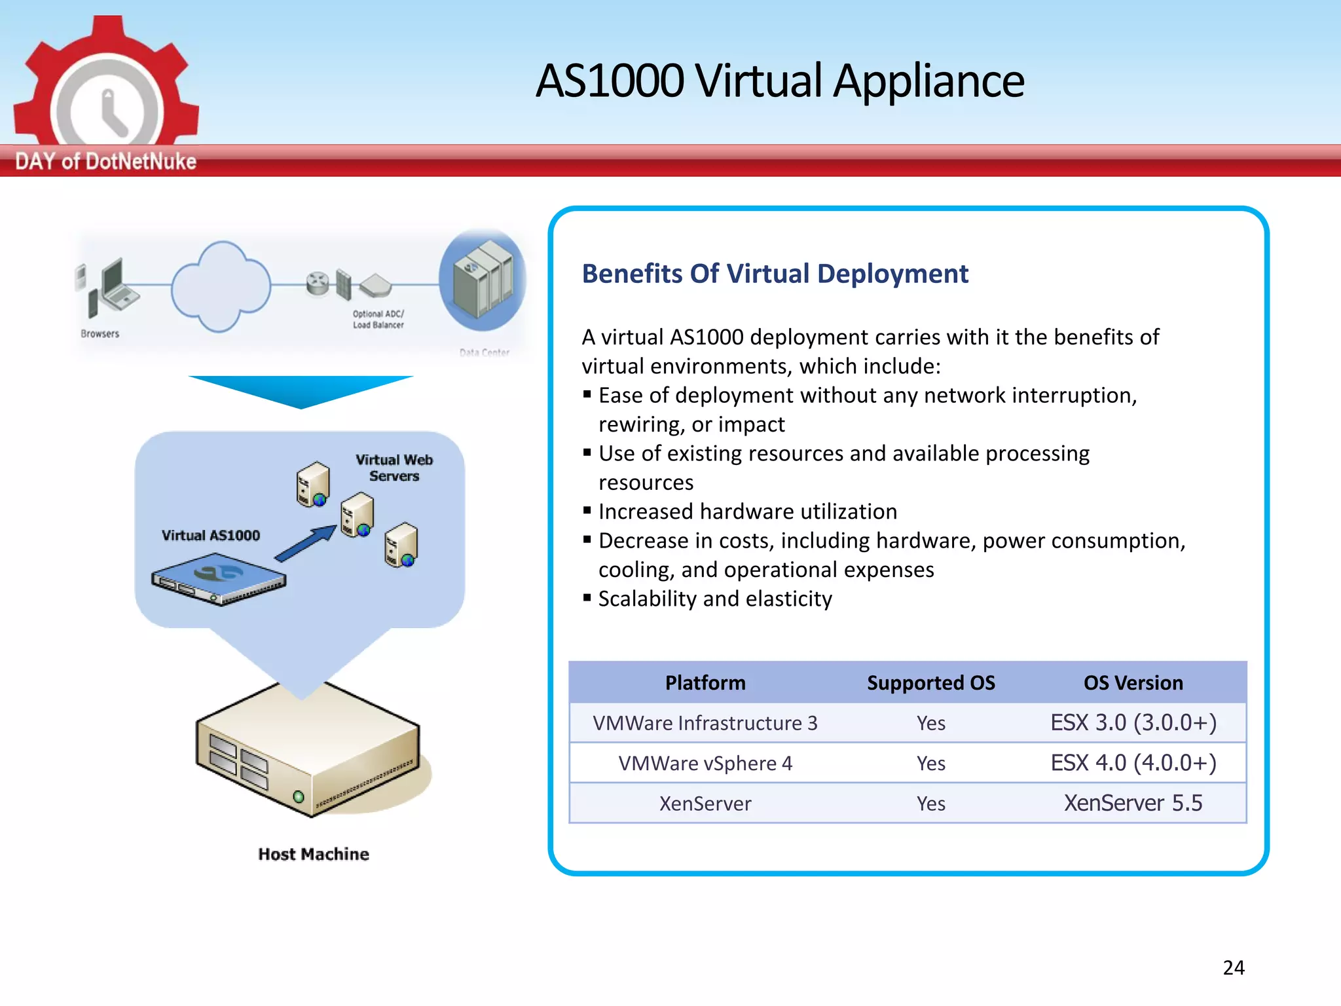Click the DAY of DotNetNuke banner text
Image resolution: width=1341 pixels, height=1006 pixels.
105,161
